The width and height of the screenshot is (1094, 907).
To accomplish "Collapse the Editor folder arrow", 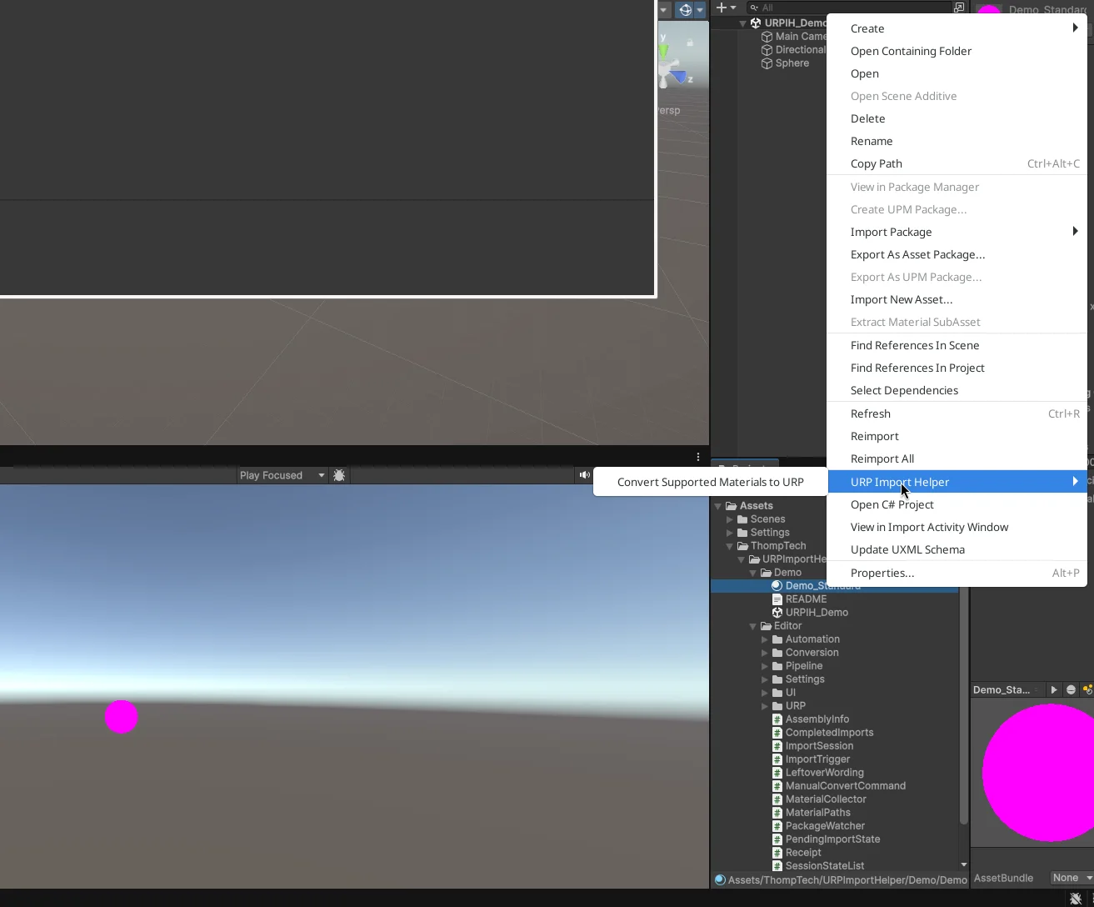I will (753, 626).
